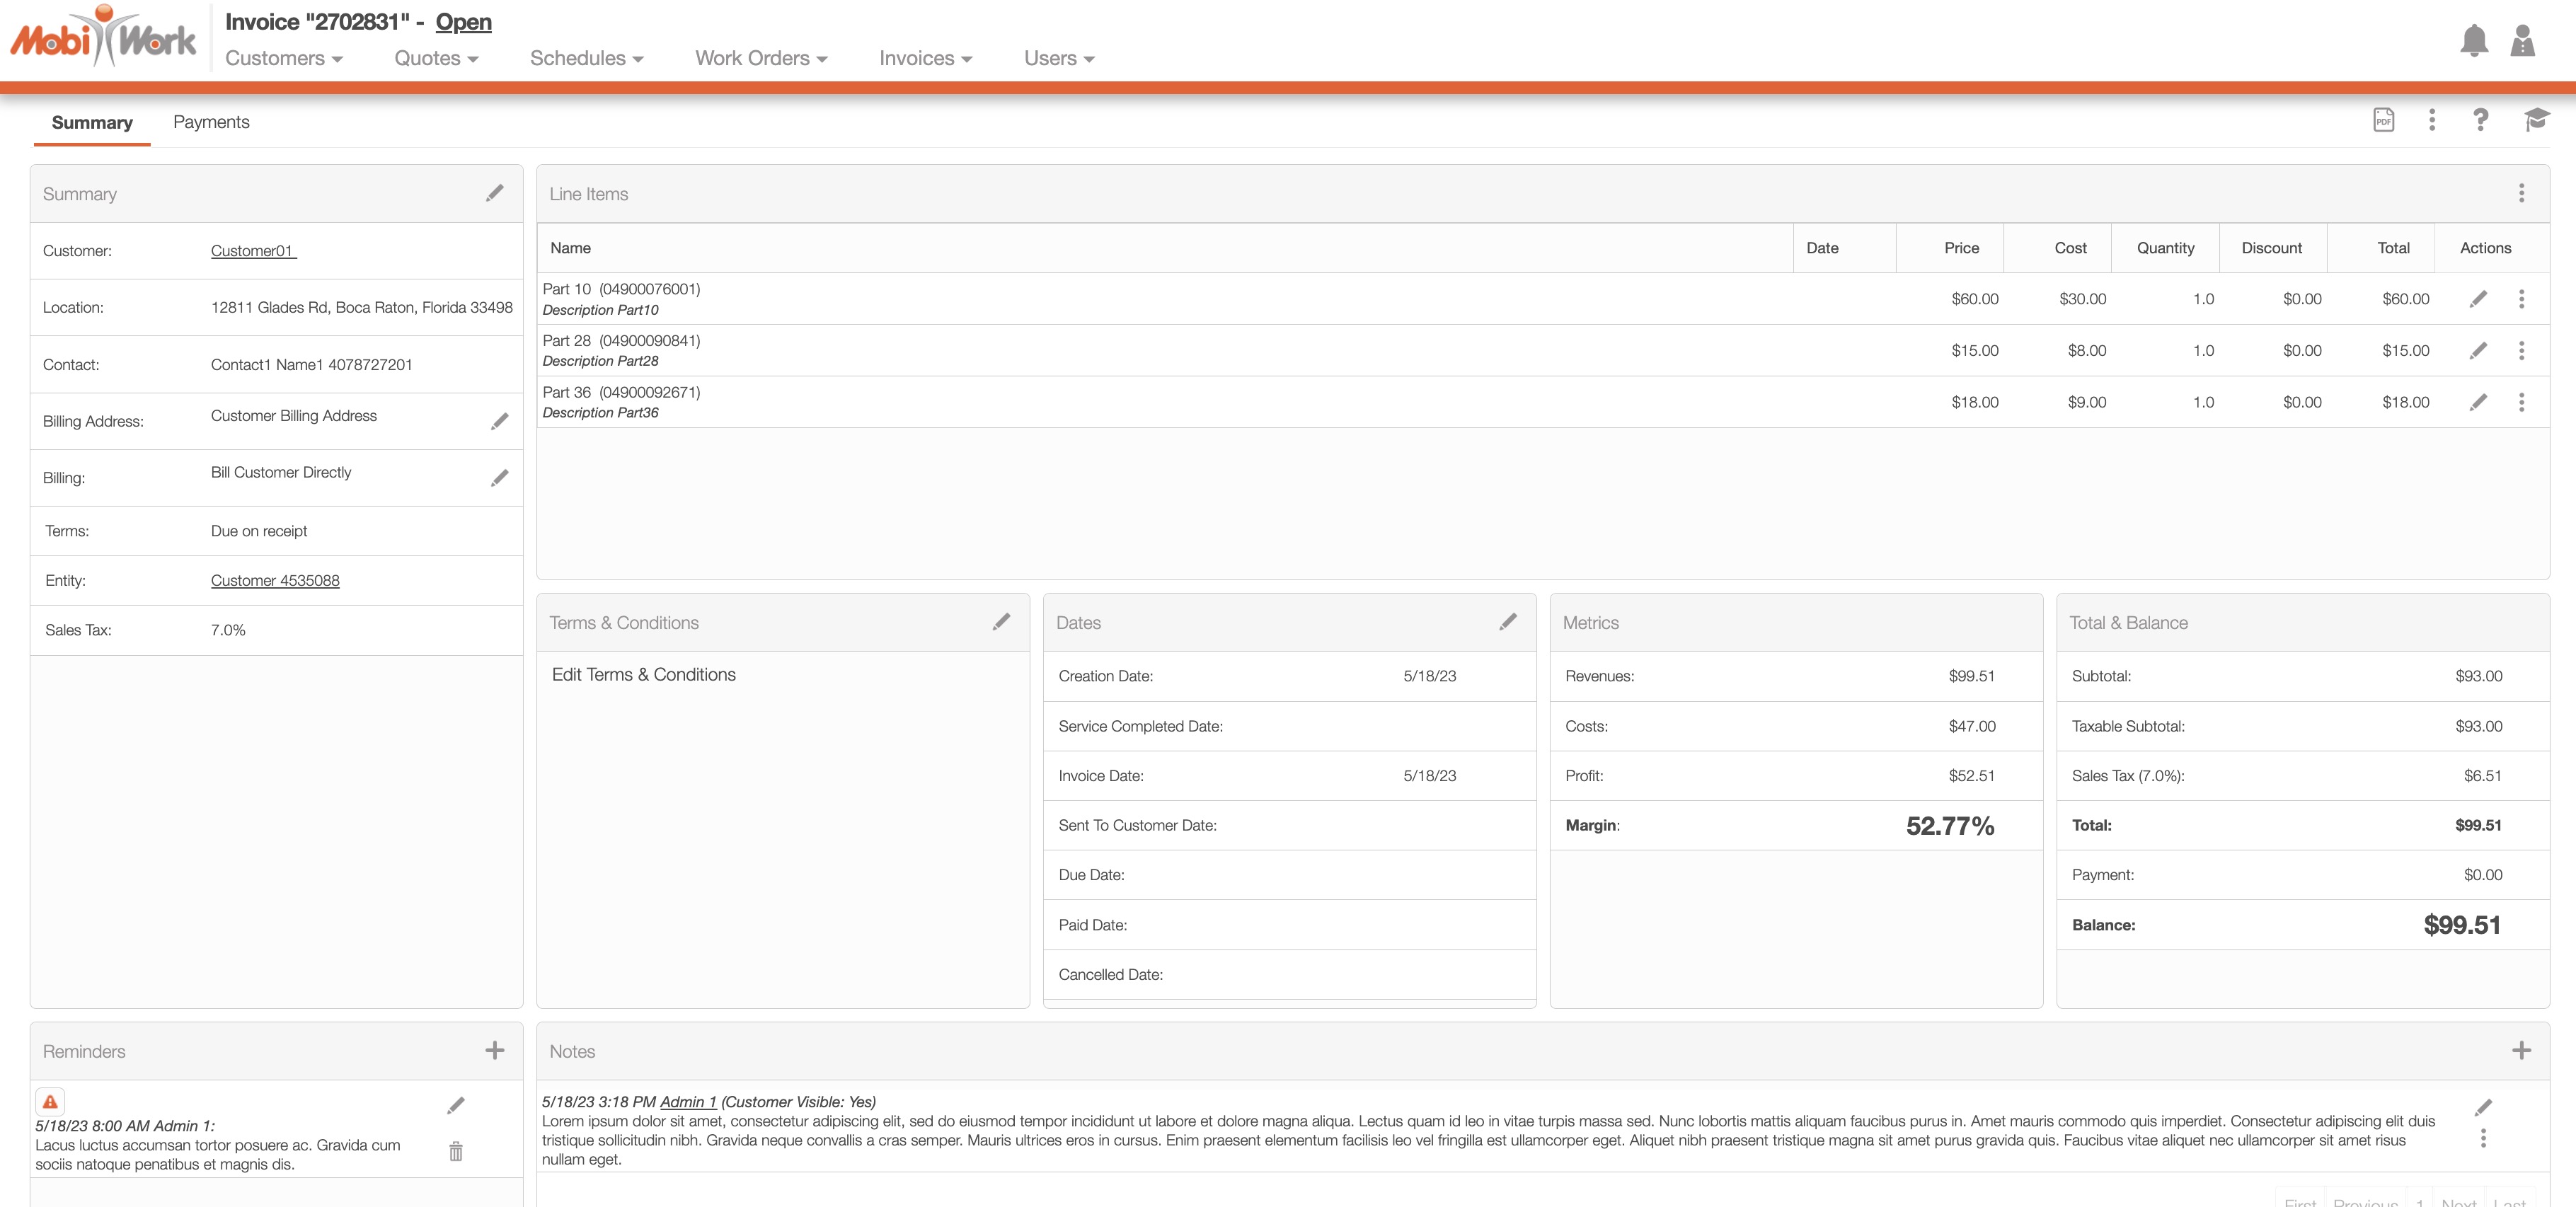The height and width of the screenshot is (1207, 2576).
Task: Switch to the Payments tab
Action: pyautogui.click(x=211, y=122)
